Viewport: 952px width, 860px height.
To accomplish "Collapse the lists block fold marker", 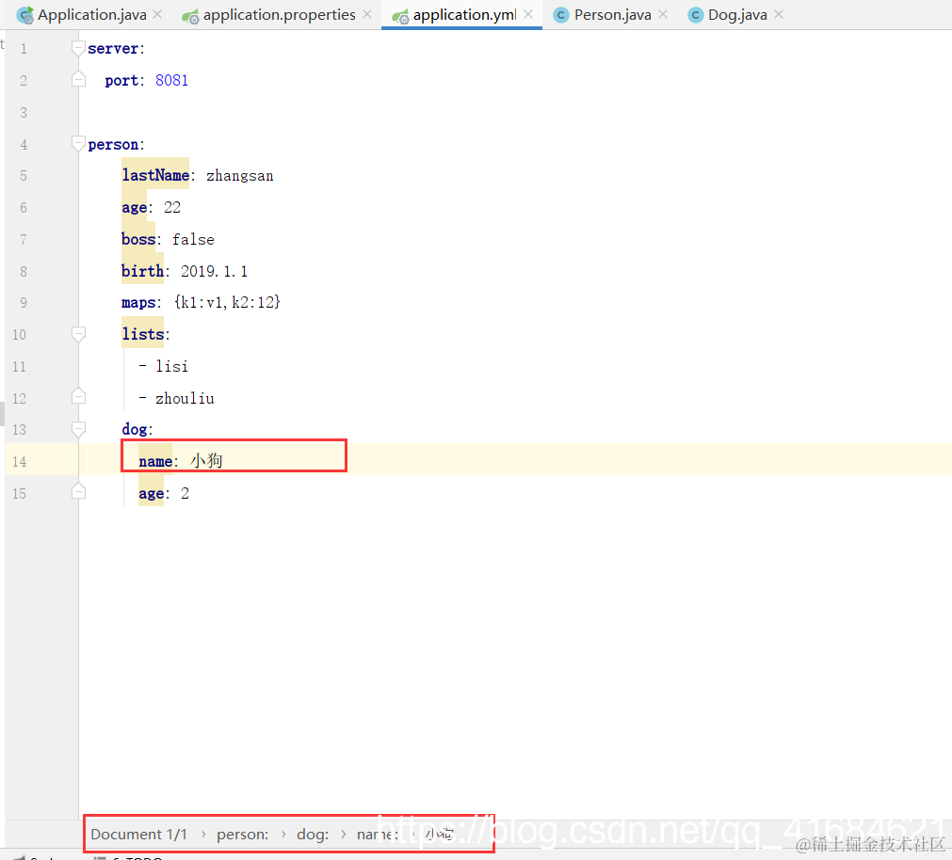I will point(78,334).
